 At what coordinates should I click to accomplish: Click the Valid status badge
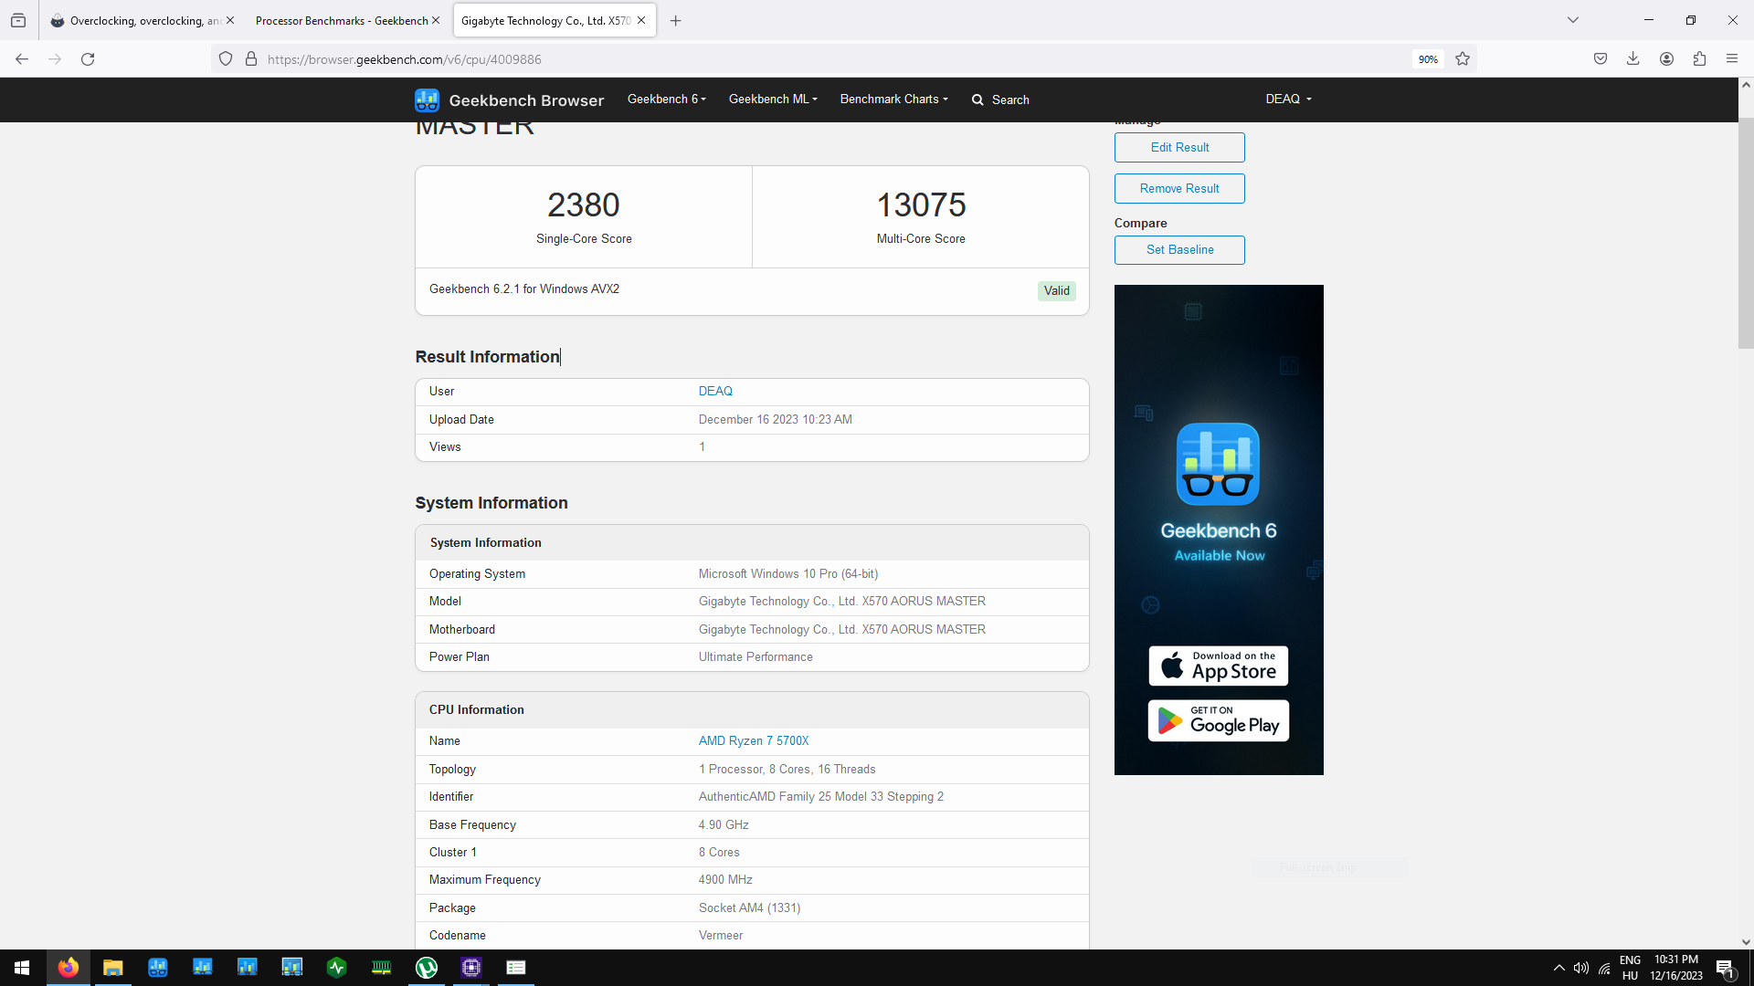(x=1057, y=291)
